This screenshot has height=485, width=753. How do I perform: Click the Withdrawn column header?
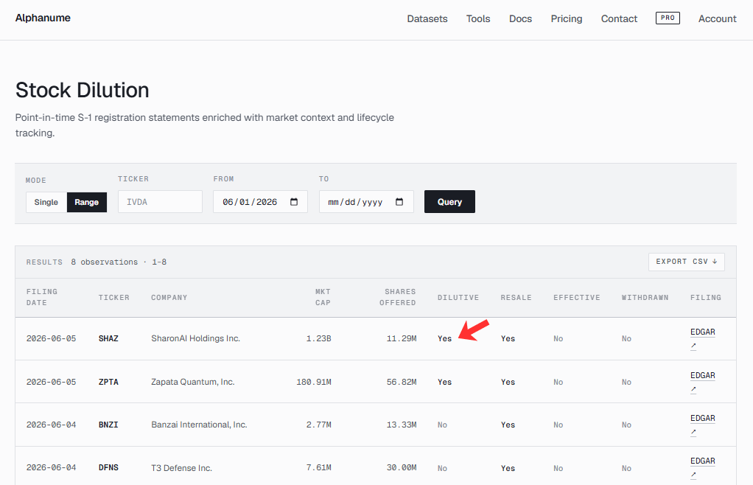(x=645, y=298)
